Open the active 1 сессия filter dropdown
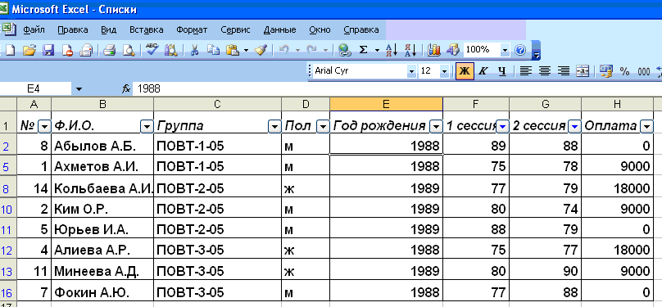Image resolution: width=662 pixels, height=307 pixels. [502, 127]
